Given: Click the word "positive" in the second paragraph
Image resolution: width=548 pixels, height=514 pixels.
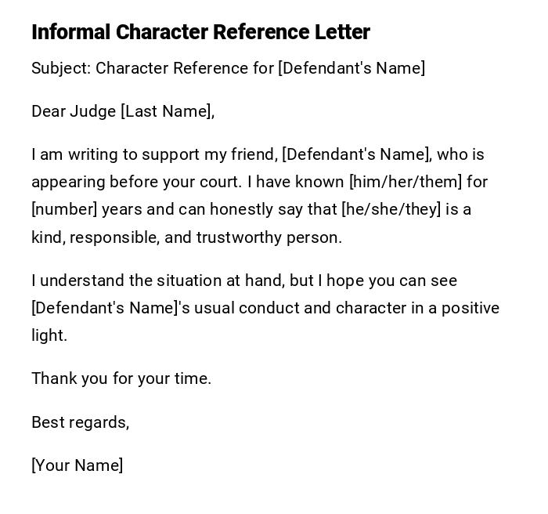Looking at the screenshot, I should click(470, 308).
